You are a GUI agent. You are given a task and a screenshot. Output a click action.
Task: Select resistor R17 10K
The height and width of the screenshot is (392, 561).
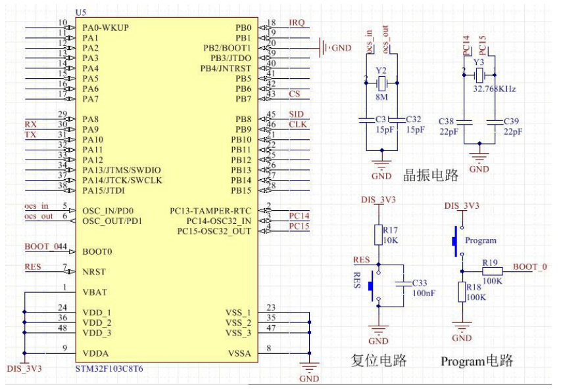coord(378,235)
